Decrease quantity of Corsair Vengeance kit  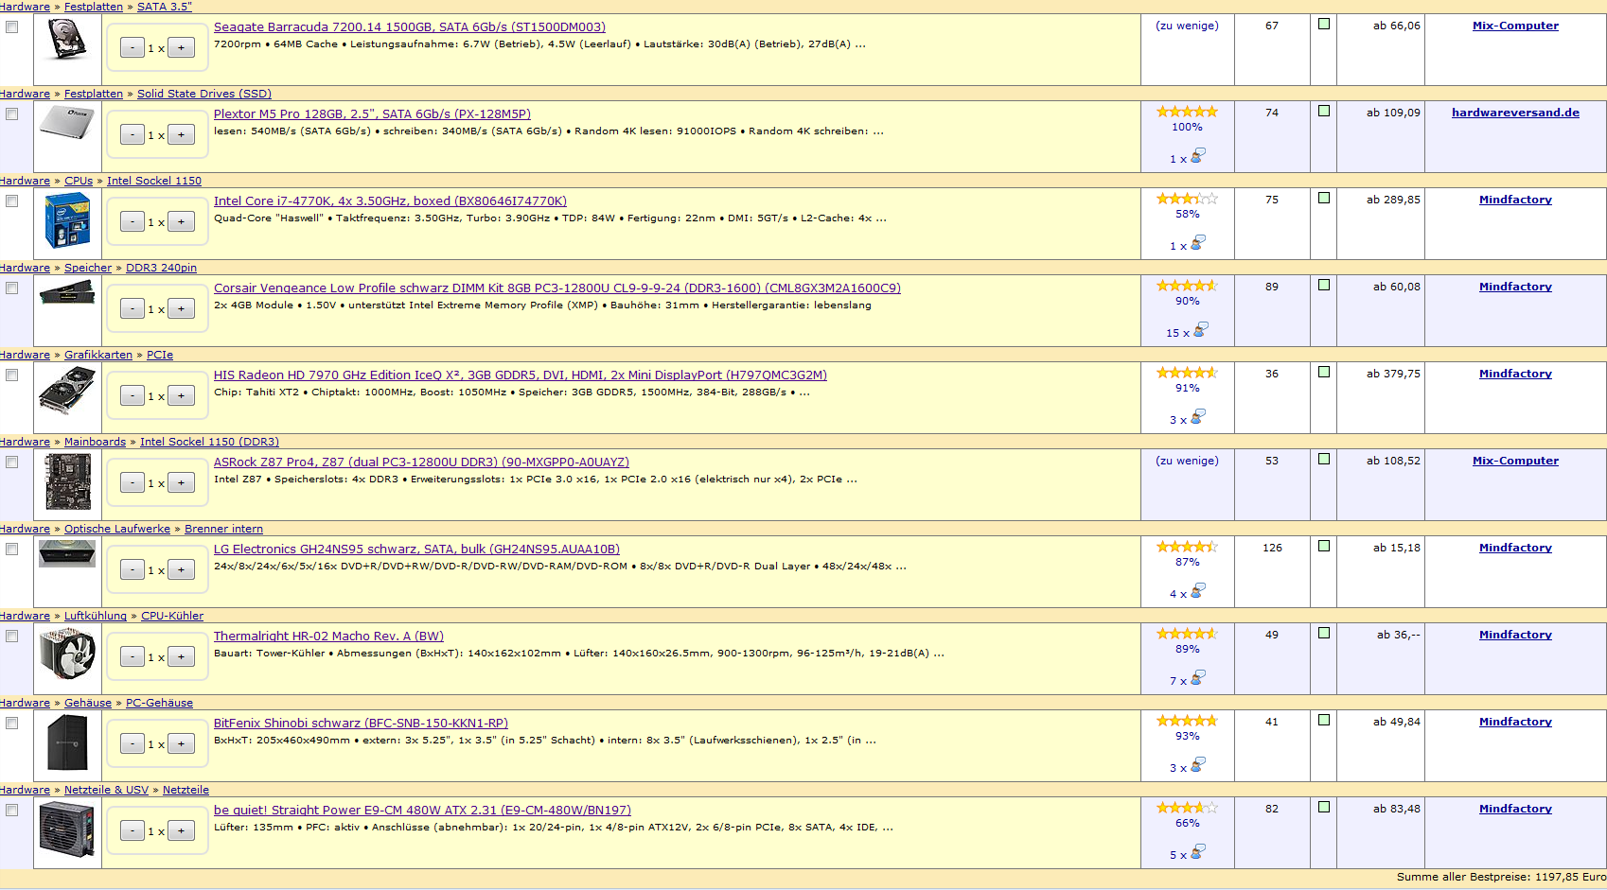(132, 309)
